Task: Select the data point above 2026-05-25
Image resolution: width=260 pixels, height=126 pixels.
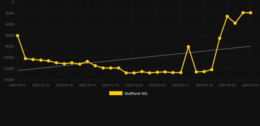Action: coord(227,16)
